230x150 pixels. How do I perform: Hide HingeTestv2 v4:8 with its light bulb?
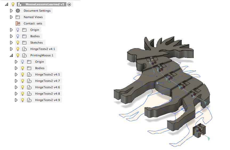click(x=23, y=94)
